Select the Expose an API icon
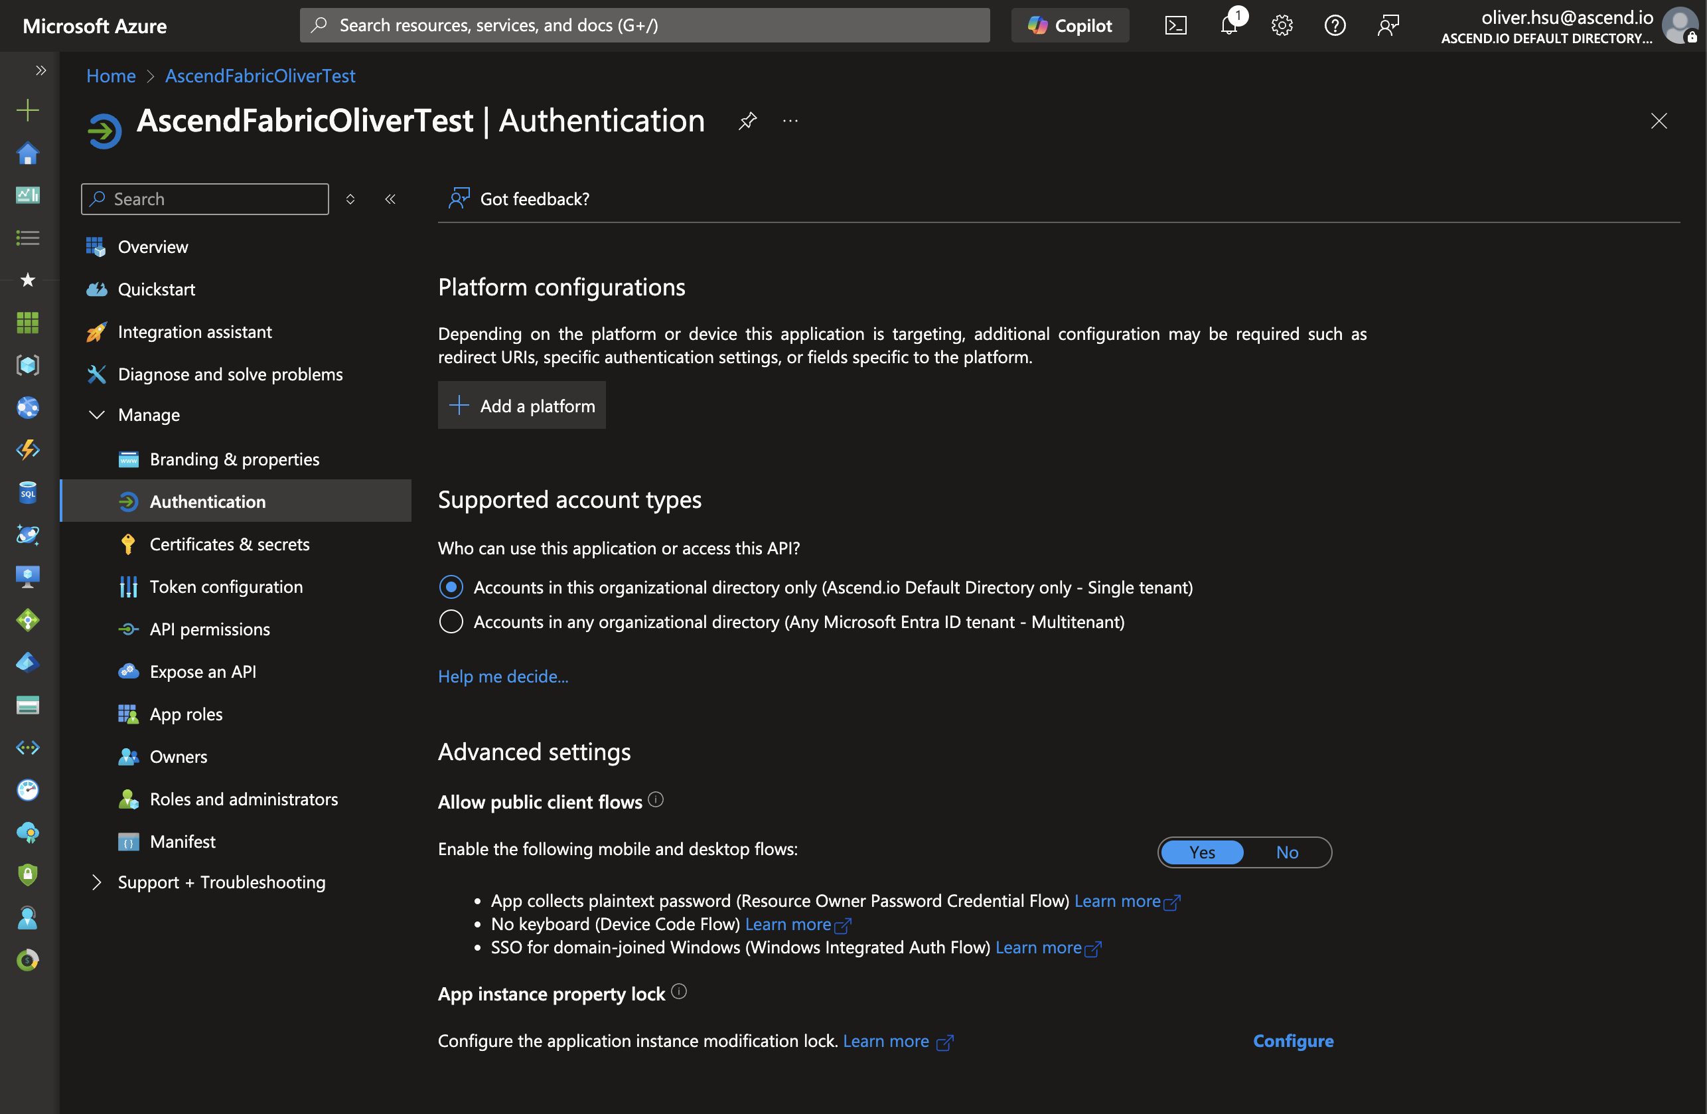This screenshot has width=1707, height=1114. point(125,671)
